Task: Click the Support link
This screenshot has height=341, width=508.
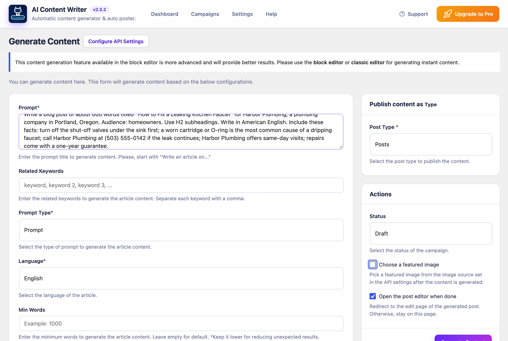Action: click(414, 14)
